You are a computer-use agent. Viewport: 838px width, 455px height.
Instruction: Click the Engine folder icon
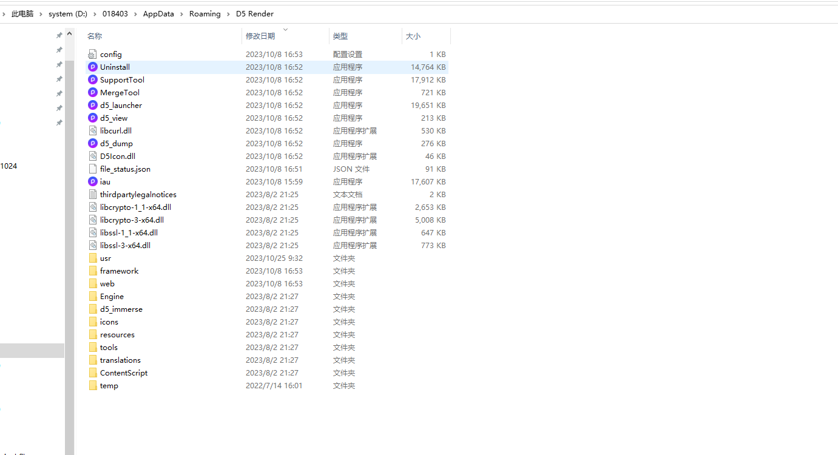coord(93,297)
